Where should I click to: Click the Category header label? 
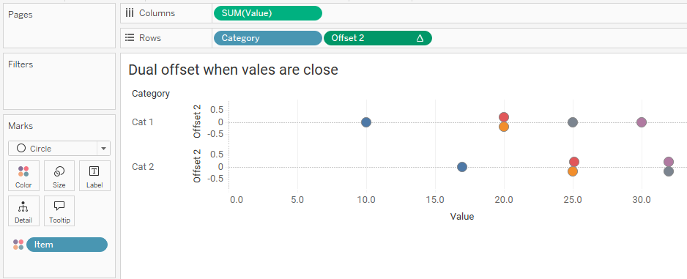(151, 93)
